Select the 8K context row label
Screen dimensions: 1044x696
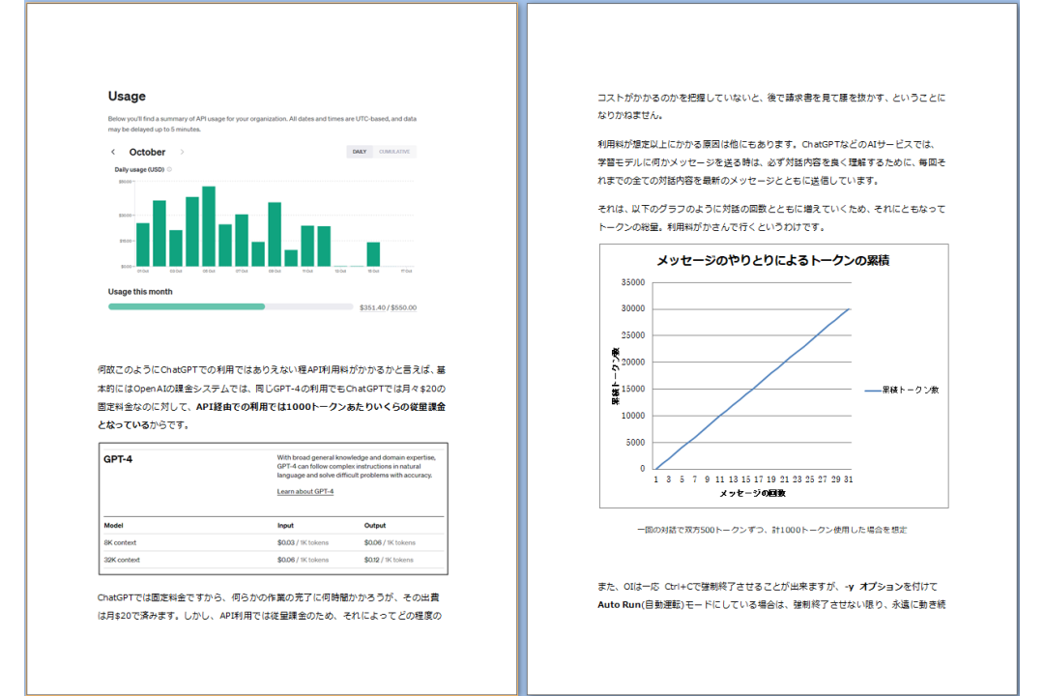(120, 543)
